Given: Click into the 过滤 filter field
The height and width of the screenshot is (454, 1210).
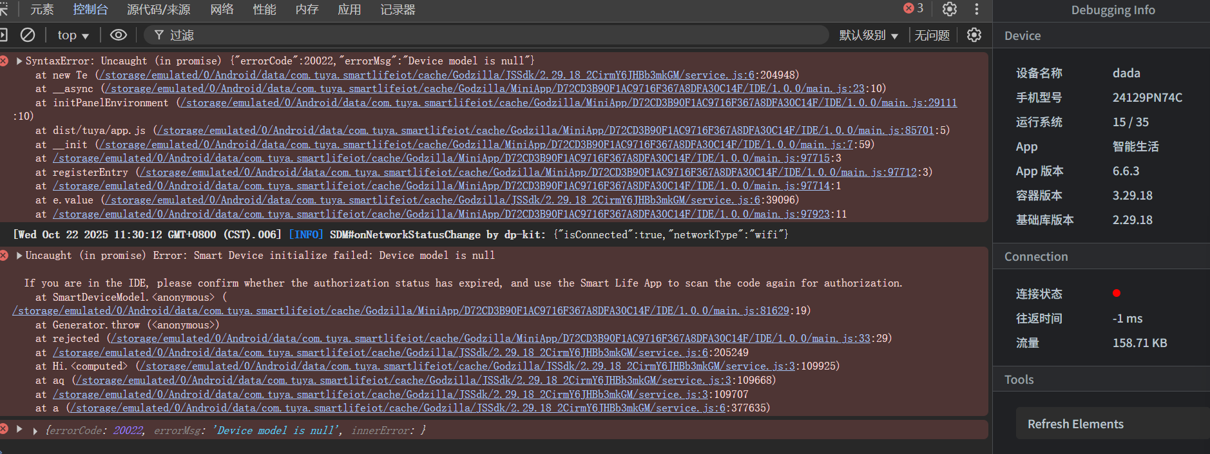Looking at the screenshot, I should (x=451, y=35).
